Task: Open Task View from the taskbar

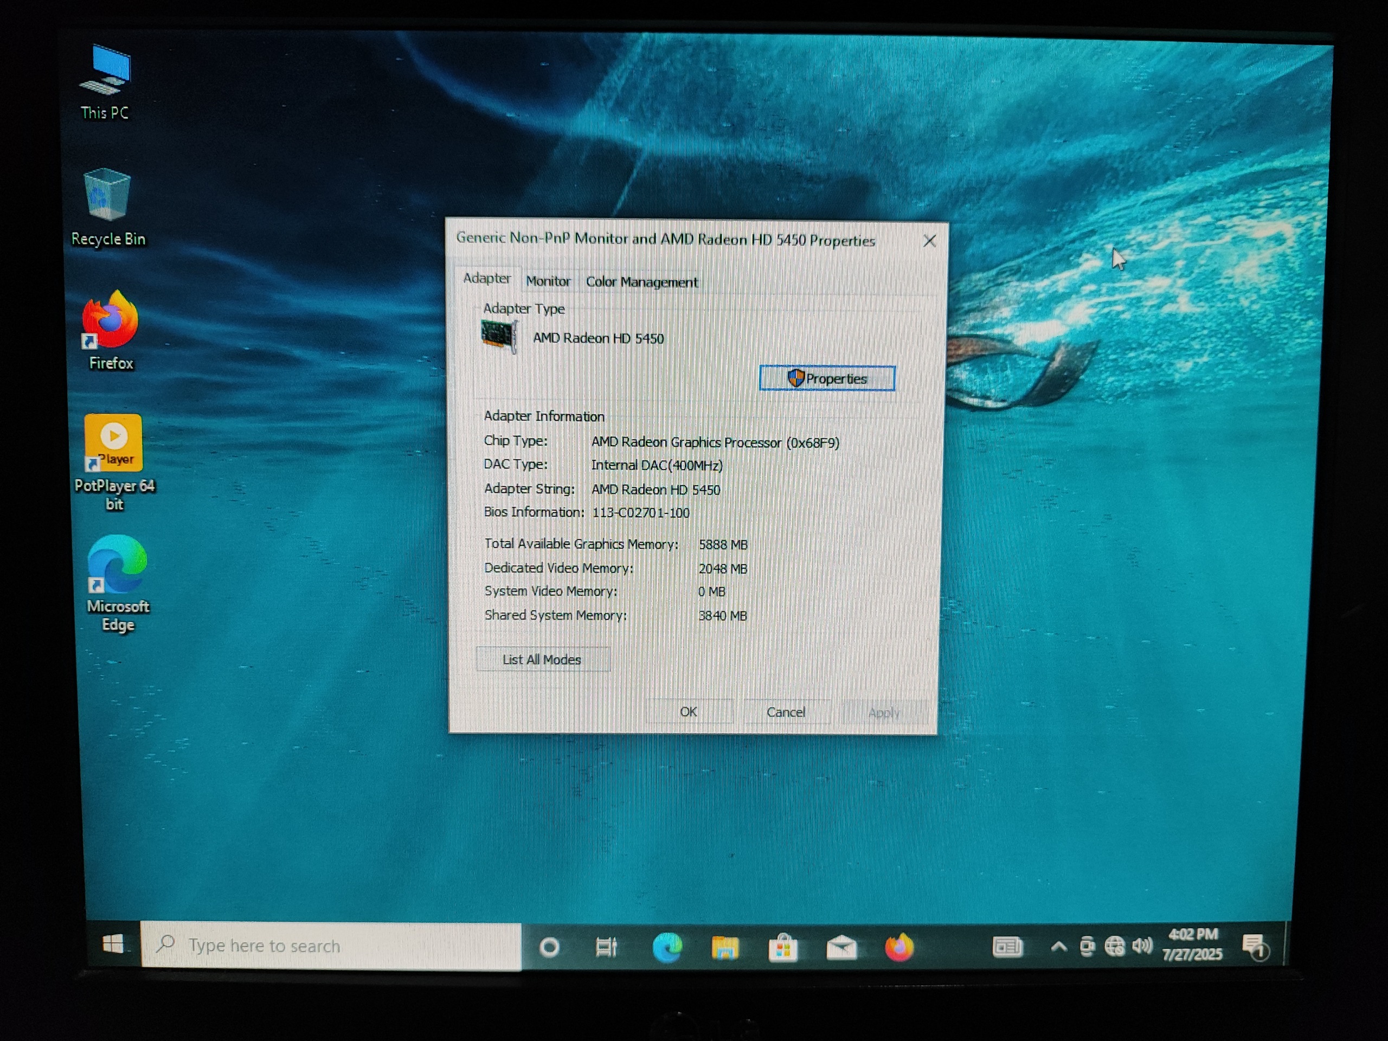Action: (606, 947)
